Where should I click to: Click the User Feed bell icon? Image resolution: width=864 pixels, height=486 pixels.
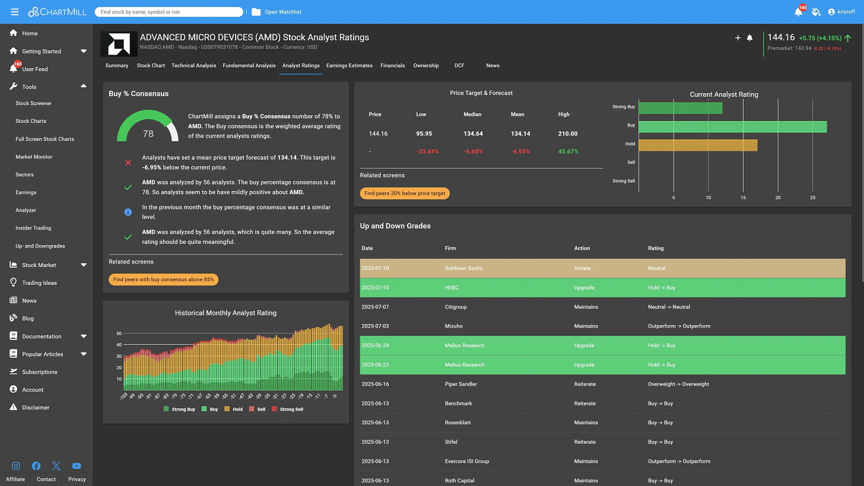coord(14,69)
